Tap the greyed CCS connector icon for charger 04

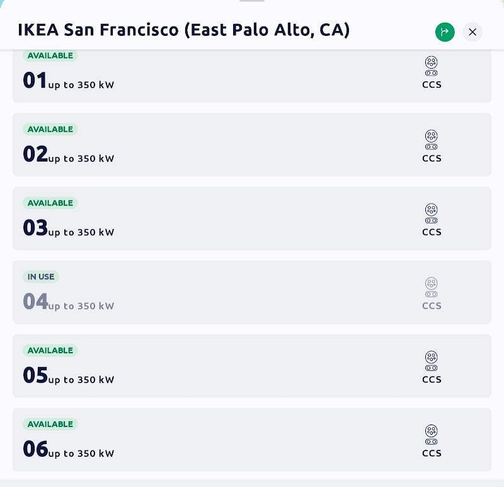[432, 287]
